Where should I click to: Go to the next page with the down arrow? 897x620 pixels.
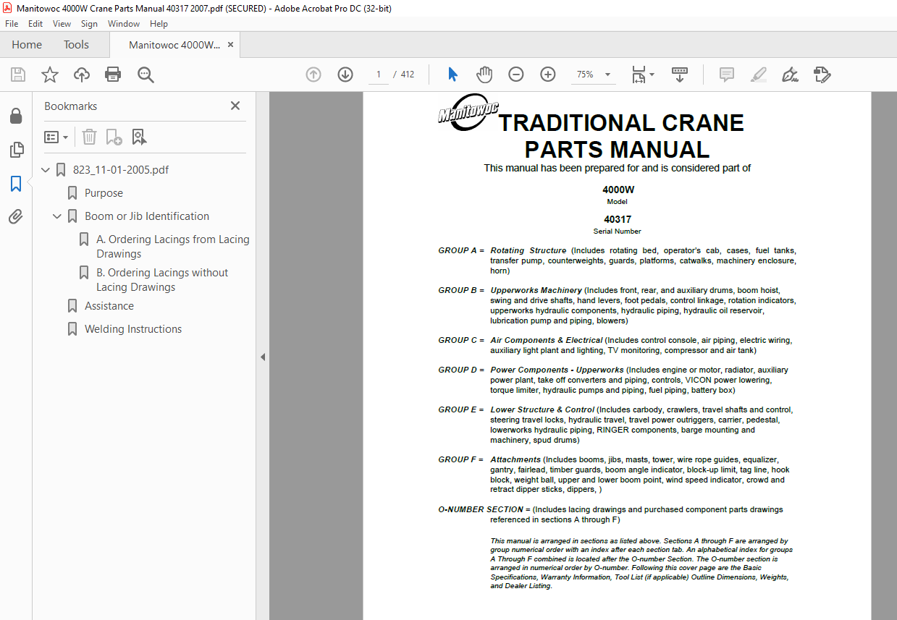345,75
